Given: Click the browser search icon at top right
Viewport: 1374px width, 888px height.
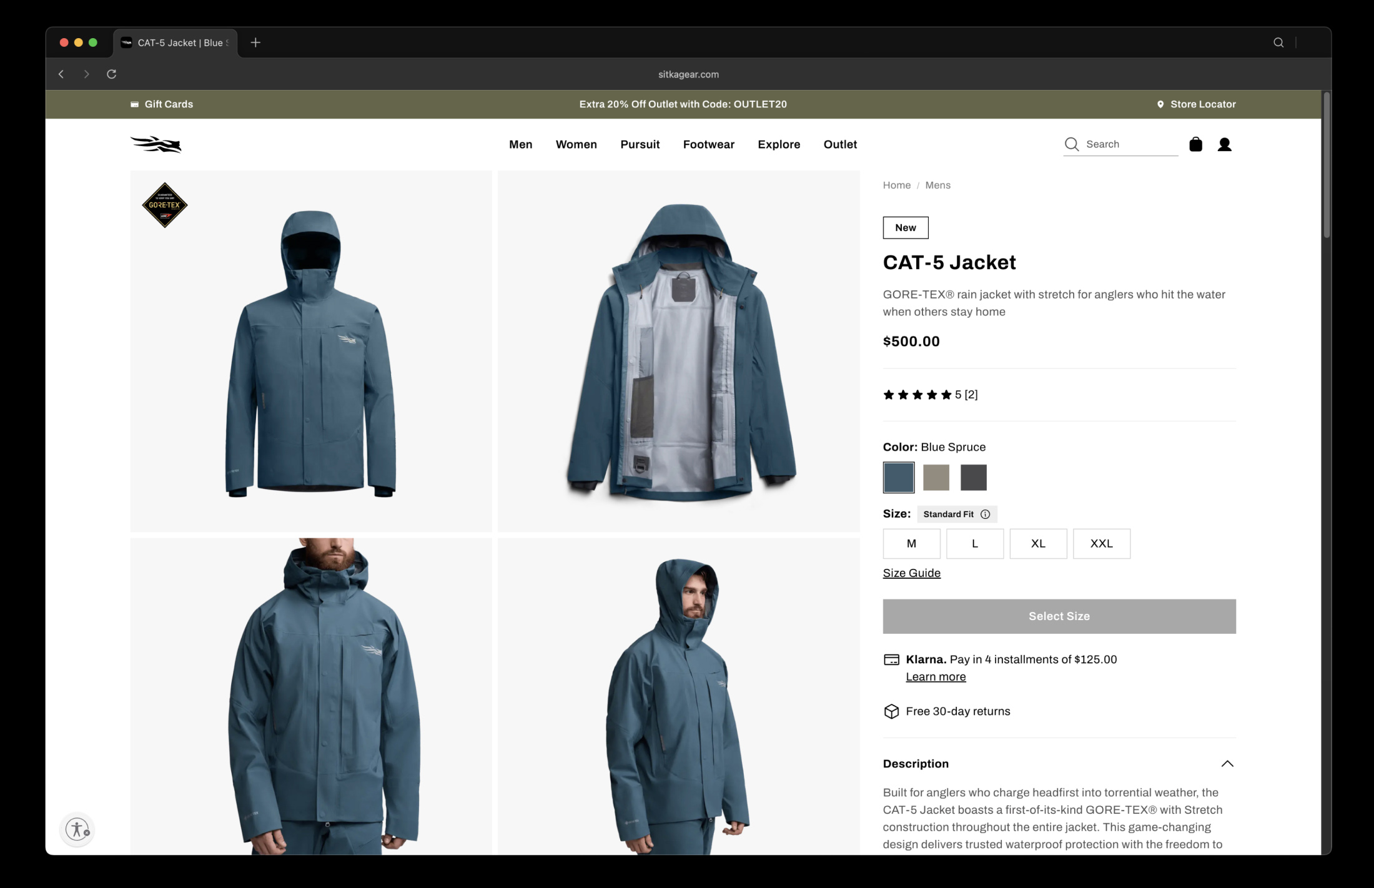Looking at the screenshot, I should [1278, 42].
